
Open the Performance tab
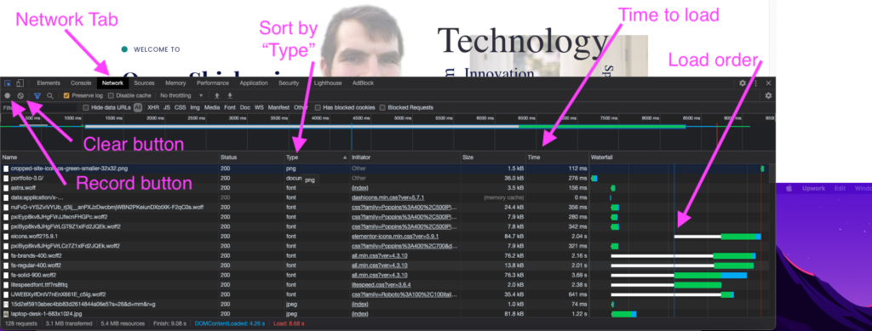pos(212,83)
